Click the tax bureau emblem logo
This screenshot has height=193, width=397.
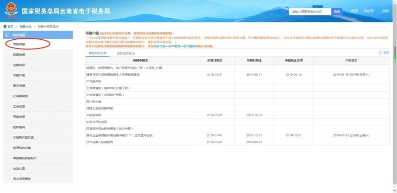(11, 10)
